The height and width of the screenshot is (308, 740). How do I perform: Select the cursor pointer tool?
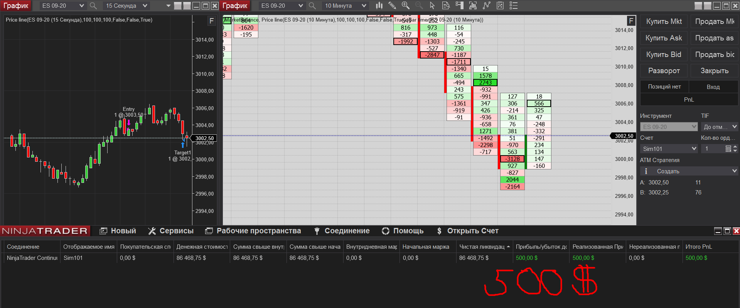pos(432,5)
